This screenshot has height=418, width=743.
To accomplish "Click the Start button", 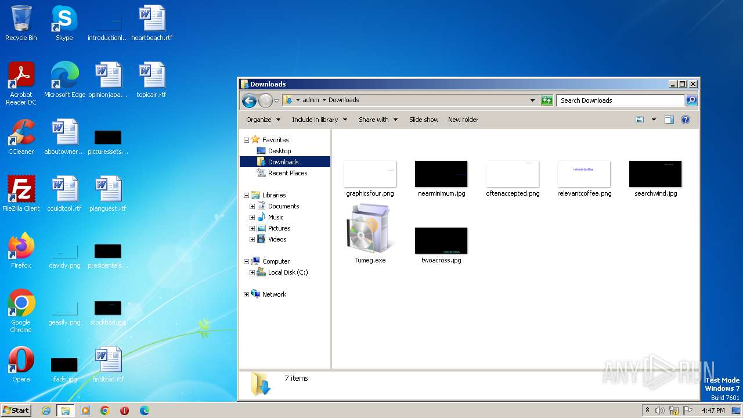I will [16, 410].
